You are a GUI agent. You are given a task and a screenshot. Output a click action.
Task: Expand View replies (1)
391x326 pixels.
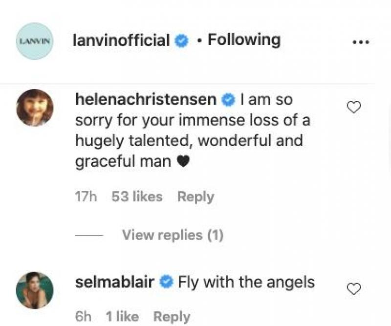click(173, 235)
